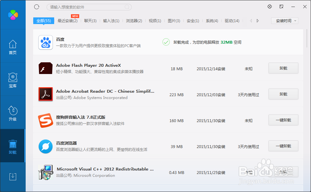Click the 32MB freed space text
This screenshot has width=311, height=192.
[x=226, y=42]
